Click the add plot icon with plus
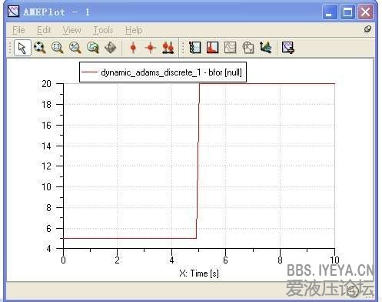Image resolution: width=382 pixels, height=302 pixels. pyautogui.click(x=288, y=48)
